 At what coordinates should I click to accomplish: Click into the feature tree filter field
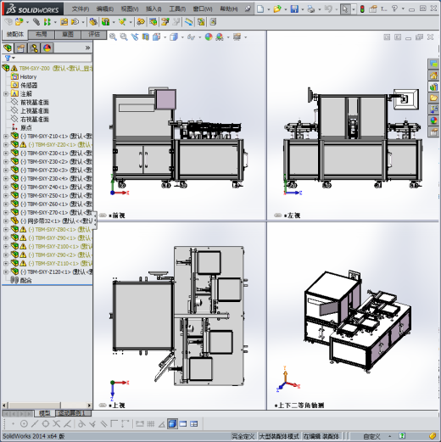[53, 59]
